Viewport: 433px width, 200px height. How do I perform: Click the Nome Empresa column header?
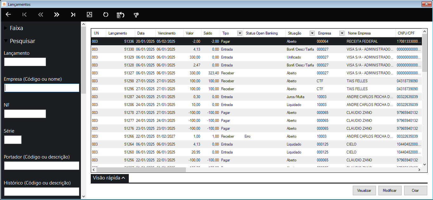(x=370, y=33)
